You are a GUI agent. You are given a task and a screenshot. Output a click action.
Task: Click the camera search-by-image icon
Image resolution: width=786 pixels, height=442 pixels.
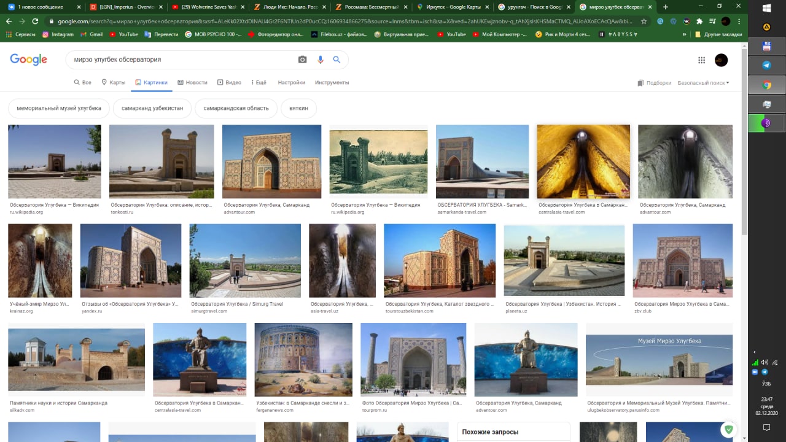coord(302,60)
